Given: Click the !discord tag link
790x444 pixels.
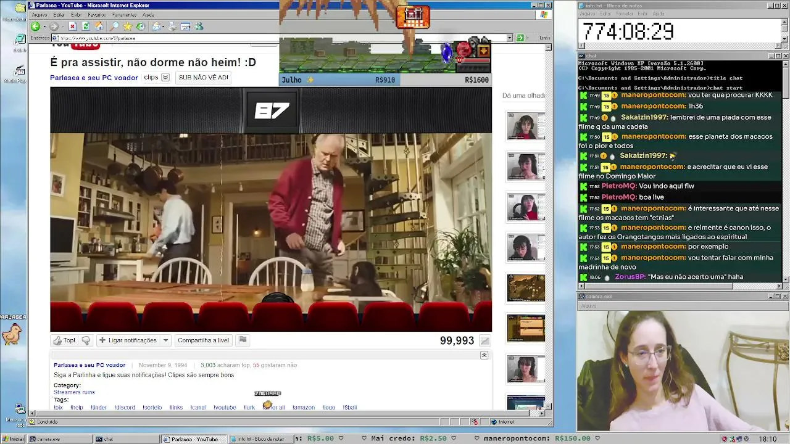Looking at the screenshot, I should 125,407.
